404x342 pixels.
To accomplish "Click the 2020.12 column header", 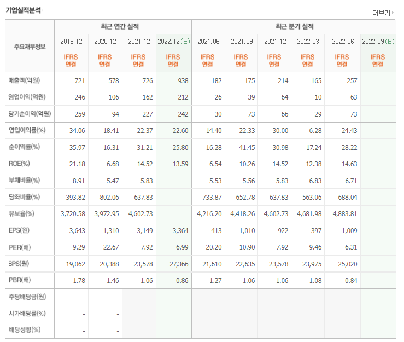I will (x=105, y=42).
